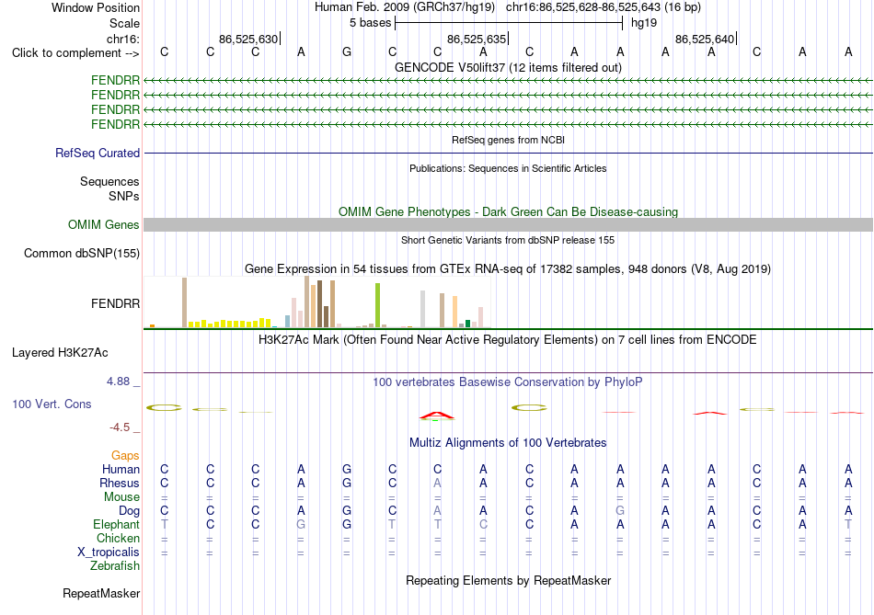Select the Human species row label
Image resolution: width=874 pixels, height=615 pixels.
[x=121, y=470]
